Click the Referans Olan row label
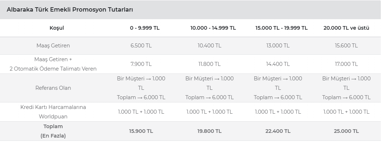This screenshot has height=143, width=383. click(53, 88)
